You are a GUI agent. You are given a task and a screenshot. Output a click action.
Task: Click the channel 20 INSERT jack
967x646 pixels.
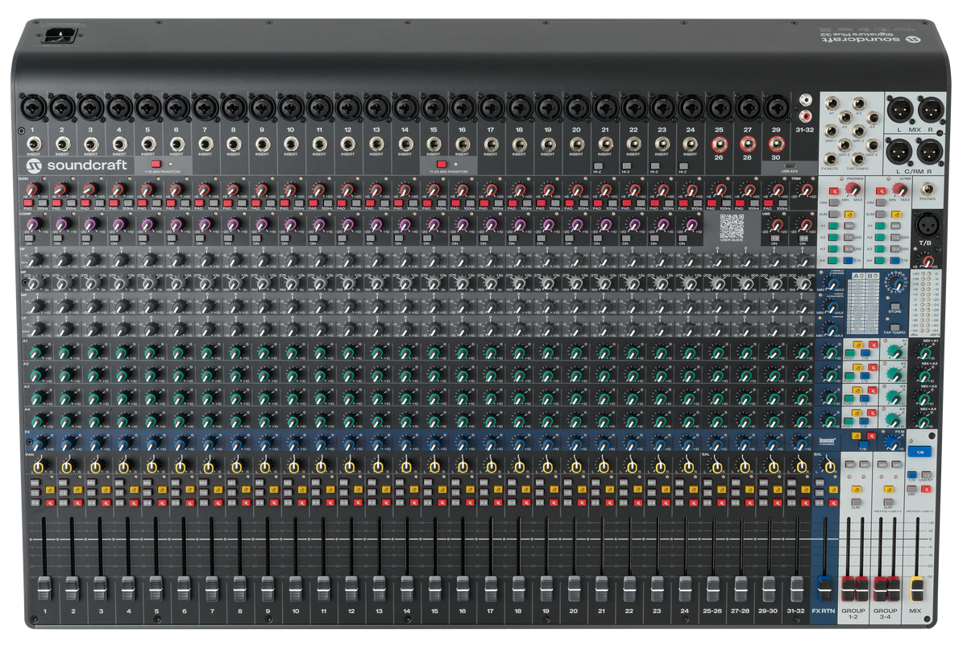point(576,144)
